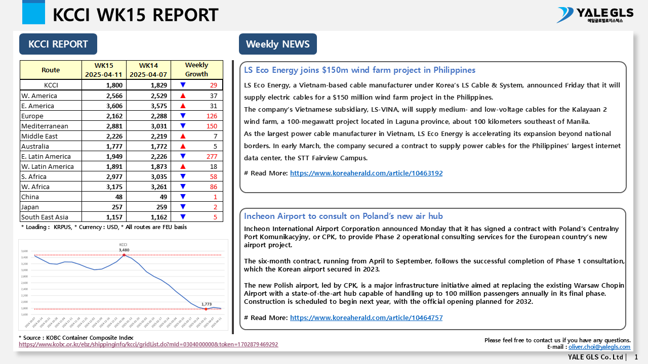Click the YALE GLS Co. Ltd footer text
The height and width of the screenshot is (364, 648).
[x=595, y=357]
